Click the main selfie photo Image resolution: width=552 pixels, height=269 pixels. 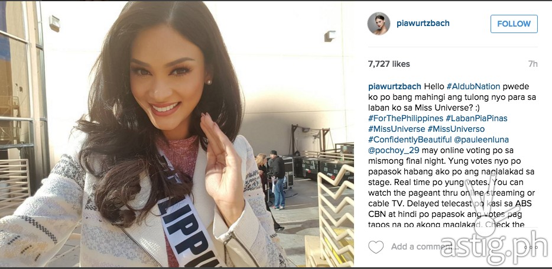click(x=177, y=134)
